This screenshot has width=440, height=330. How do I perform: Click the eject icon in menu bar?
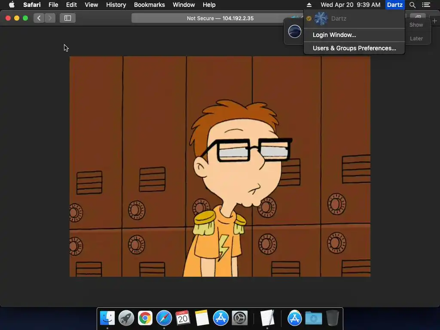tap(309, 5)
